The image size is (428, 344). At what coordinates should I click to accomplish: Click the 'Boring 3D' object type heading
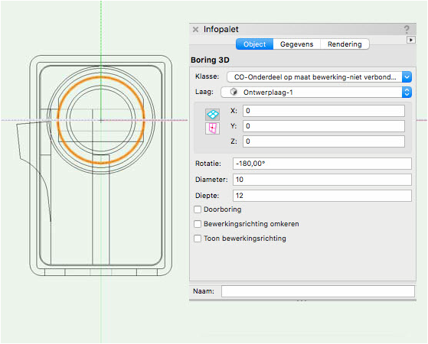(210, 60)
